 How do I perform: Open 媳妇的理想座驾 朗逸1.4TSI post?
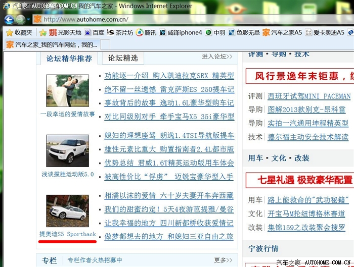coord(169,135)
